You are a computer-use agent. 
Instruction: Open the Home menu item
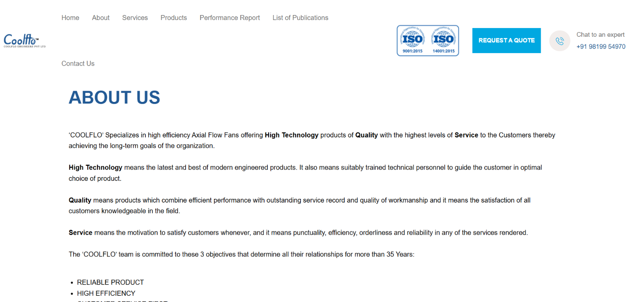tap(70, 18)
